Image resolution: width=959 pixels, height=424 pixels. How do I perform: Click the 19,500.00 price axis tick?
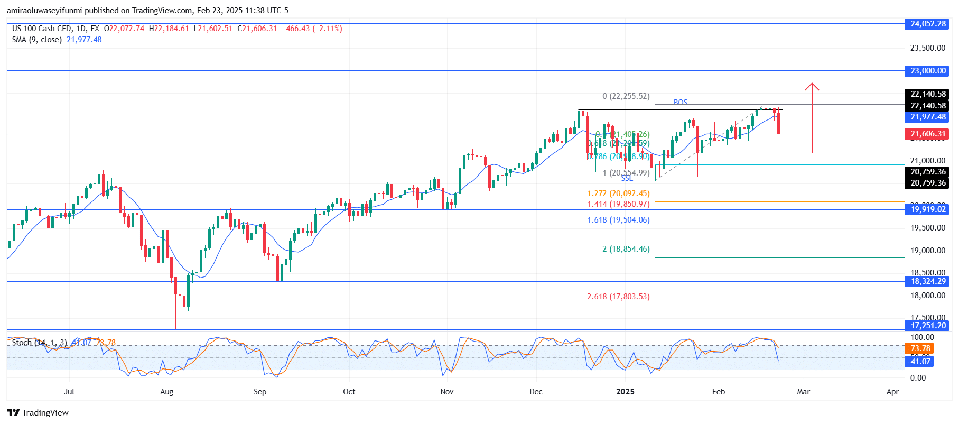click(927, 228)
